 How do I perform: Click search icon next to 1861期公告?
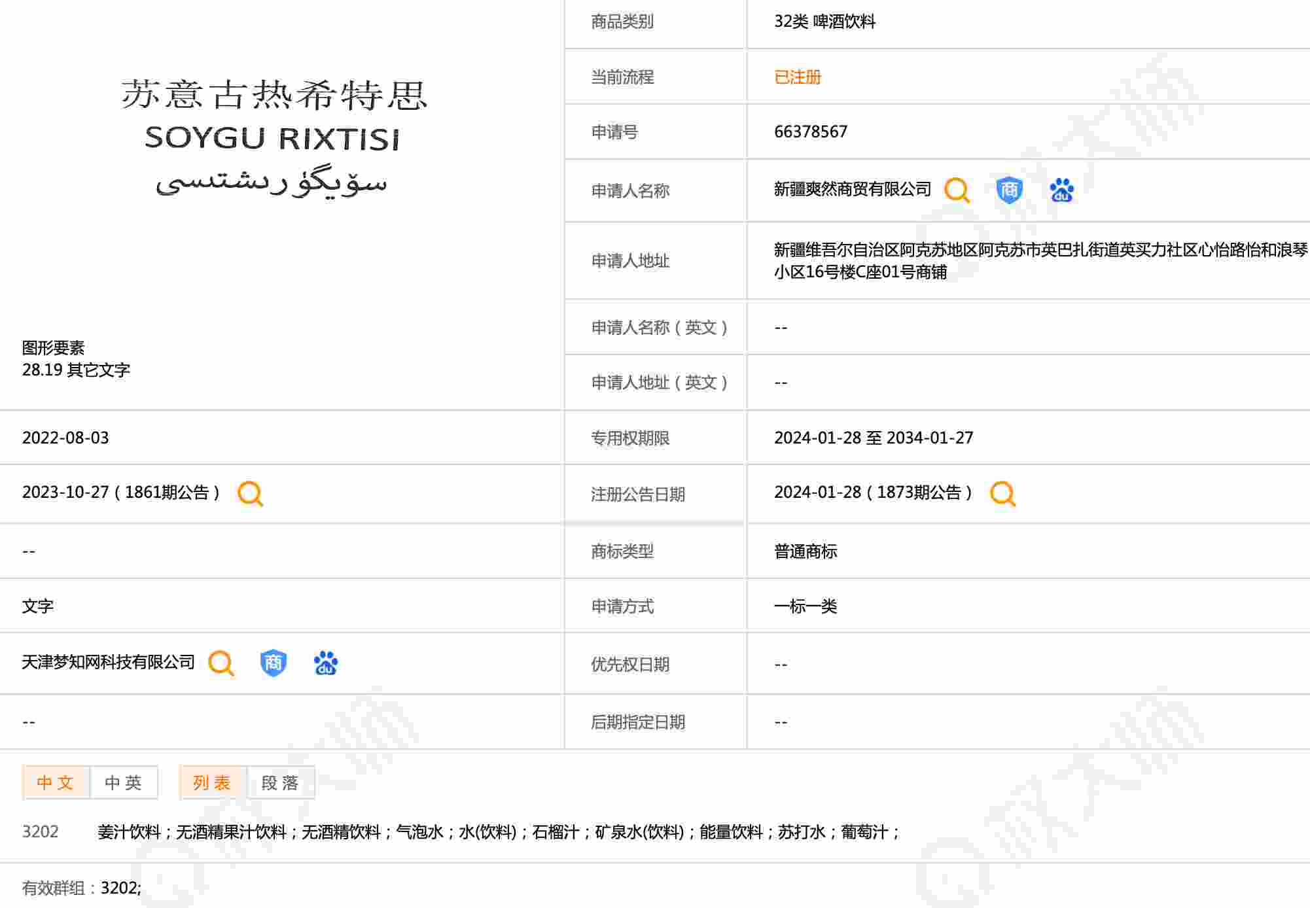coord(250,493)
